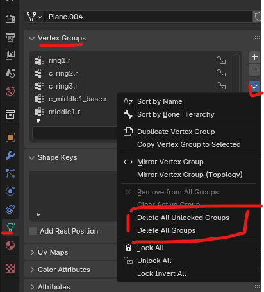
Task: Click the vertex group list scrollbar
Action: pyautogui.click(x=236, y=73)
